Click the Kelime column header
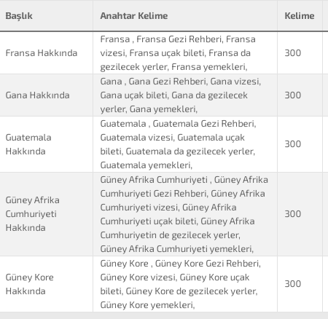The image size is (328, 319). click(x=300, y=16)
